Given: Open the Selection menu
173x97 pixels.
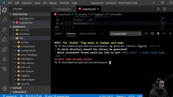Looking at the screenshot, I should (x=27, y=3).
